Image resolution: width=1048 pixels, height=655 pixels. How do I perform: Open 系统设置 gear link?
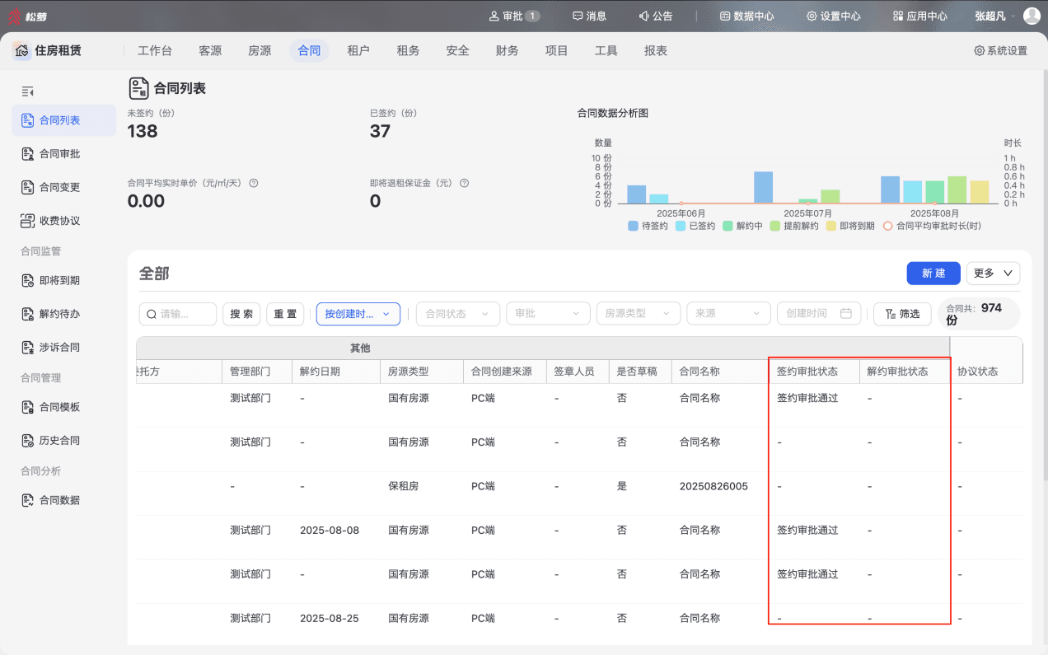coord(1000,50)
